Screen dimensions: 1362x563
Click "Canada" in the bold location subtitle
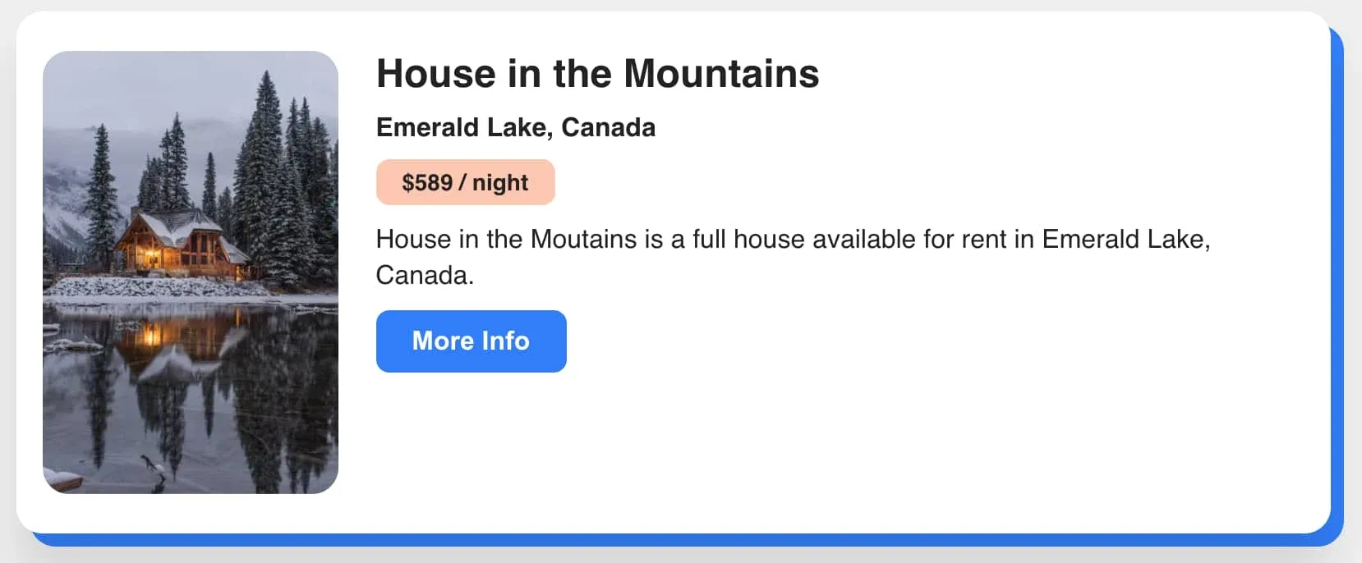click(608, 128)
